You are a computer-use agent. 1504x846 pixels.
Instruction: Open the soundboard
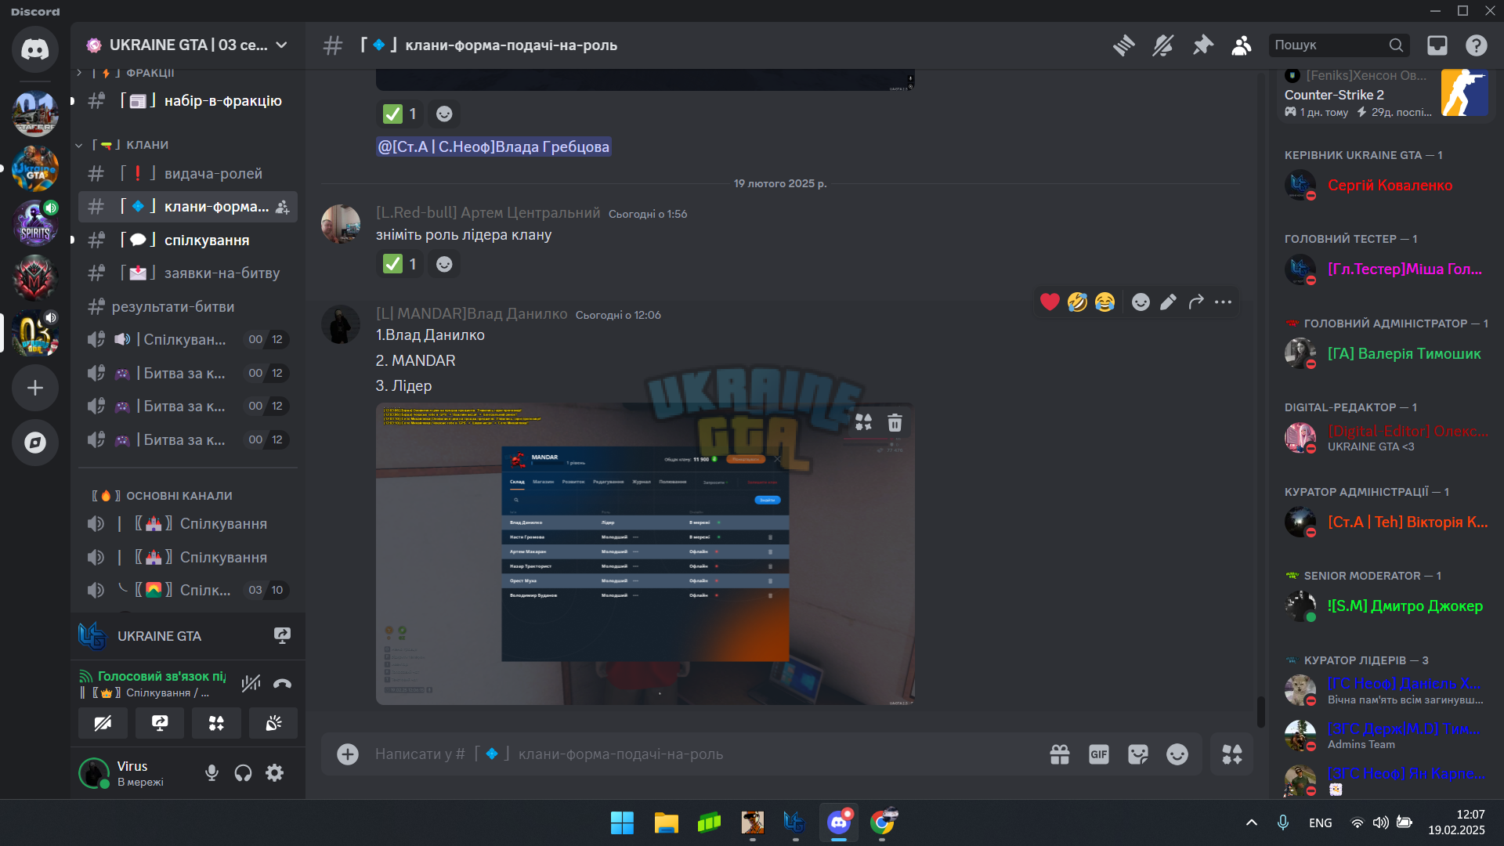coord(273,723)
